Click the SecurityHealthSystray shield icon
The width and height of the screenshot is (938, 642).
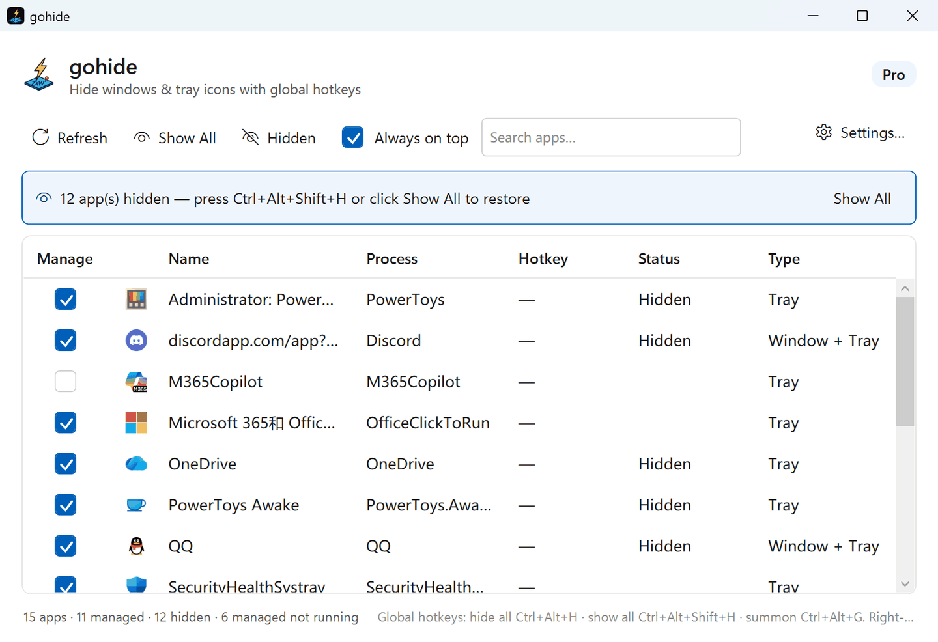pyautogui.click(x=136, y=584)
